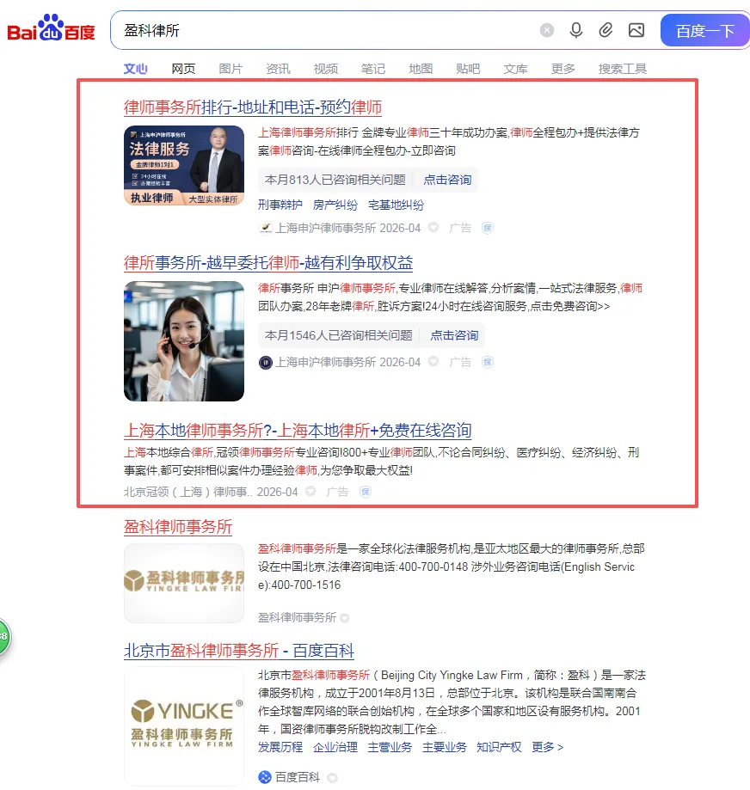The width and height of the screenshot is (750, 790).
Task: Open image search via the camera icon
Action: pyautogui.click(x=636, y=29)
